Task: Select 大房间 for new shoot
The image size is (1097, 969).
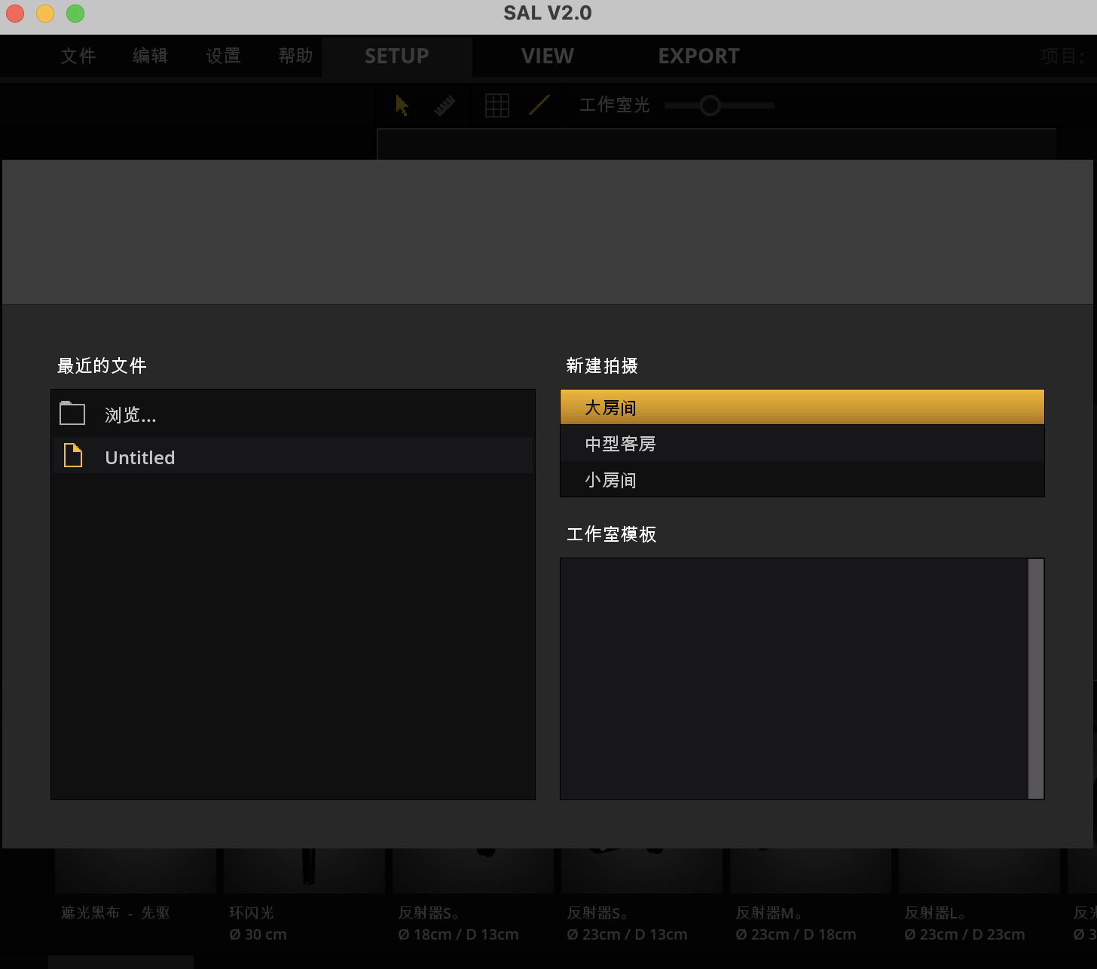Action: (x=802, y=407)
